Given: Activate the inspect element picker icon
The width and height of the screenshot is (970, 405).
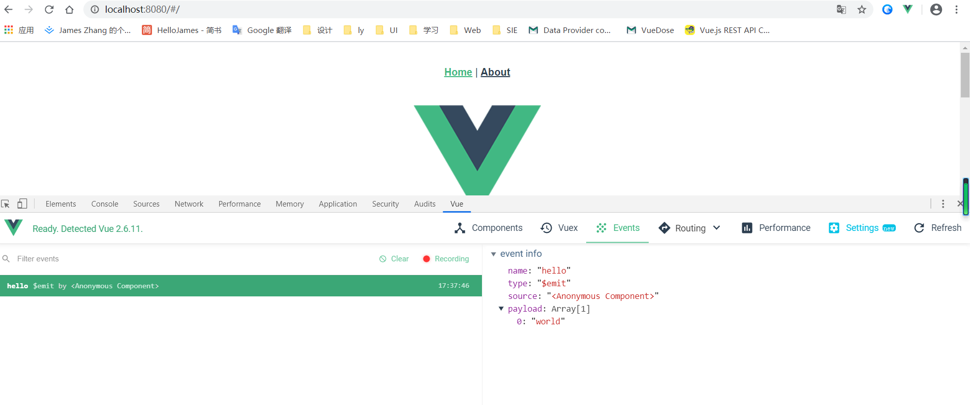Looking at the screenshot, I should [6, 204].
